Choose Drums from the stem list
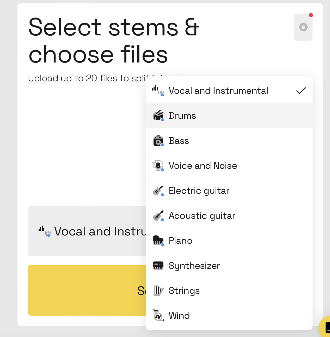The width and height of the screenshot is (330, 337). click(x=229, y=115)
